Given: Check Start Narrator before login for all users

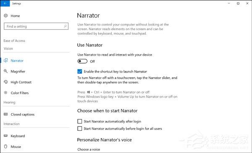Looking at the screenshot, I should (80, 128).
